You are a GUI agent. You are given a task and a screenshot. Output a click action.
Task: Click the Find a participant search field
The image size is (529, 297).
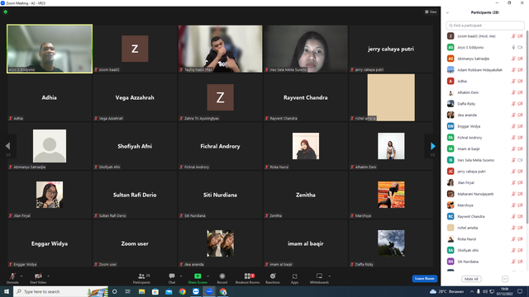(x=485, y=26)
